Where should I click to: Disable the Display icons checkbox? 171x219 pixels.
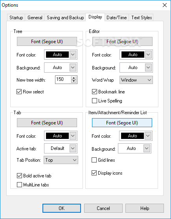pyautogui.click(x=94, y=173)
